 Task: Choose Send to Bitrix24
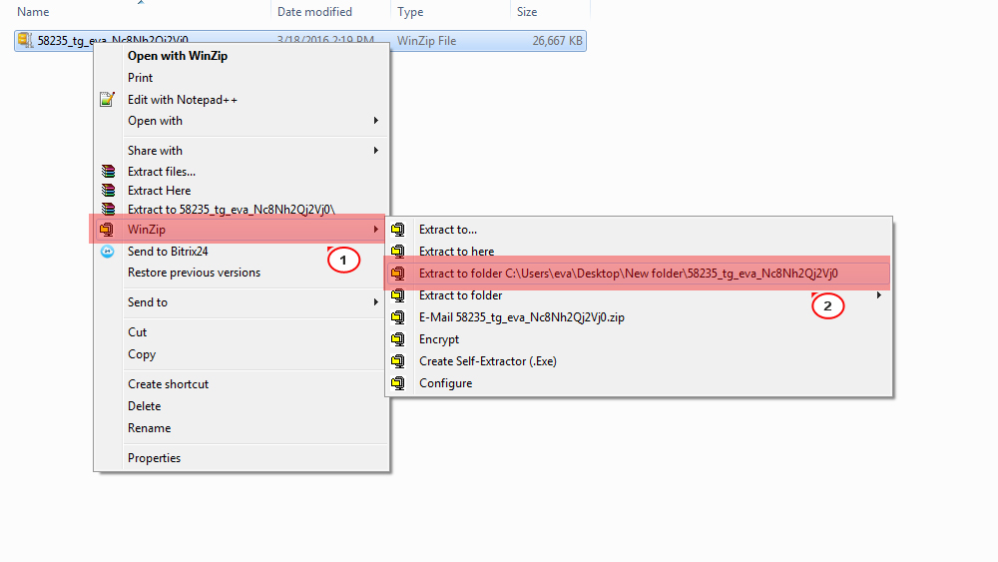pos(242,252)
